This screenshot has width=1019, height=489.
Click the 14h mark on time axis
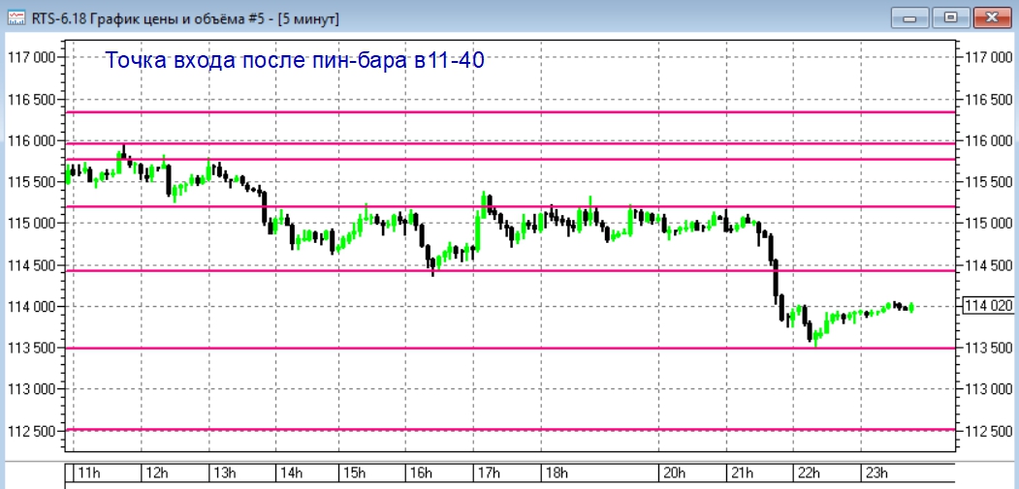(x=291, y=473)
